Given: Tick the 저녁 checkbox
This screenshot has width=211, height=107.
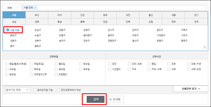Looking at the screenshot, I should coord(129,69).
